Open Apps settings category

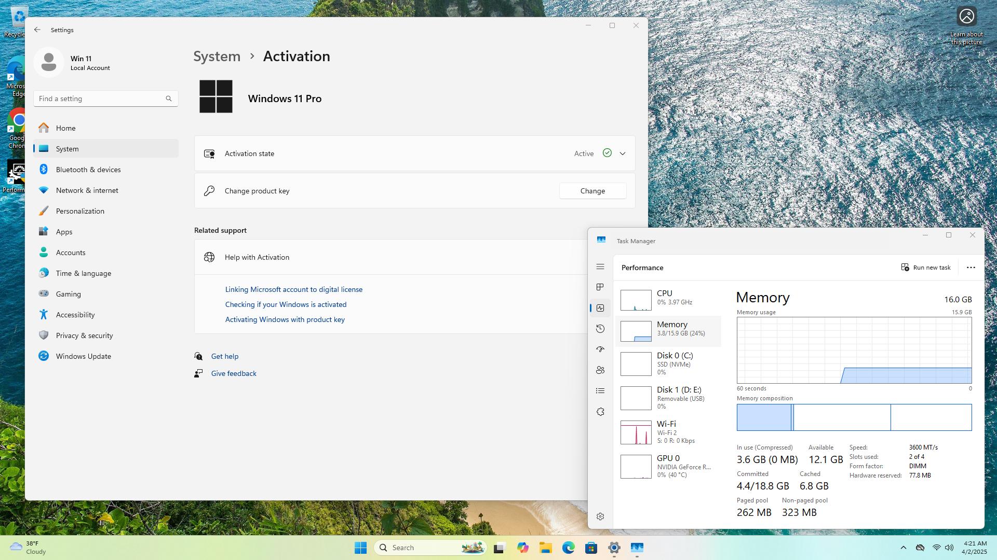coord(106,232)
